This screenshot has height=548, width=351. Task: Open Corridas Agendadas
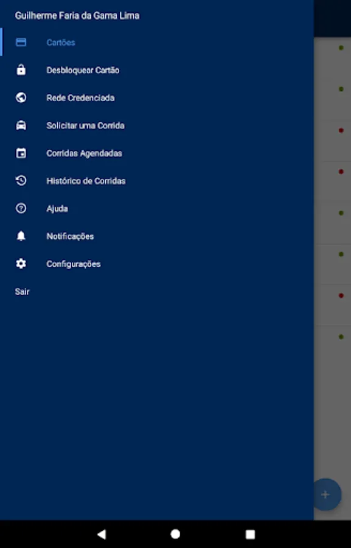point(157,153)
